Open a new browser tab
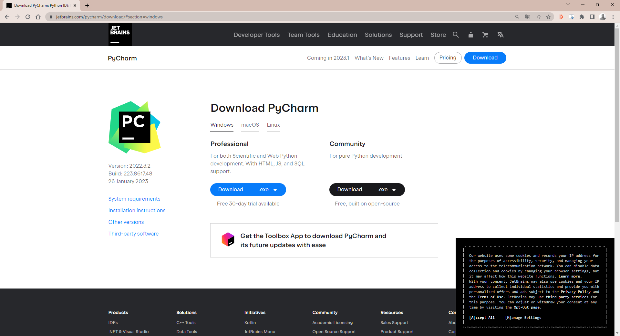The image size is (620, 336). [x=87, y=5]
